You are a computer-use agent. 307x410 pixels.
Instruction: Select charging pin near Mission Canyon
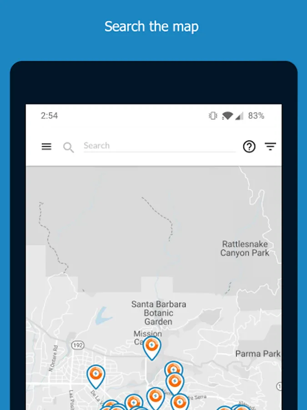click(152, 348)
